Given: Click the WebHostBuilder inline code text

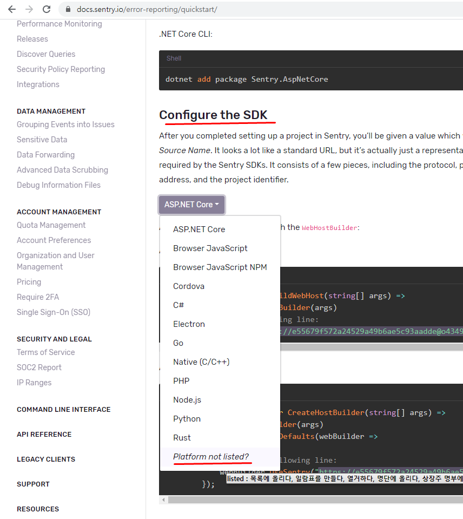Looking at the screenshot, I should pos(330,228).
